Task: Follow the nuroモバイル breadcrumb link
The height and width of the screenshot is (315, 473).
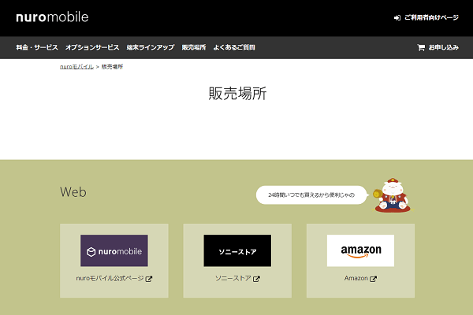Action: point(76,67)
